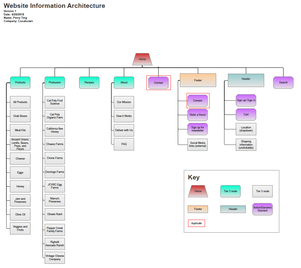Click the purple Search action node
This screenshot has width=301, height=268.
(x=283, y=82)
